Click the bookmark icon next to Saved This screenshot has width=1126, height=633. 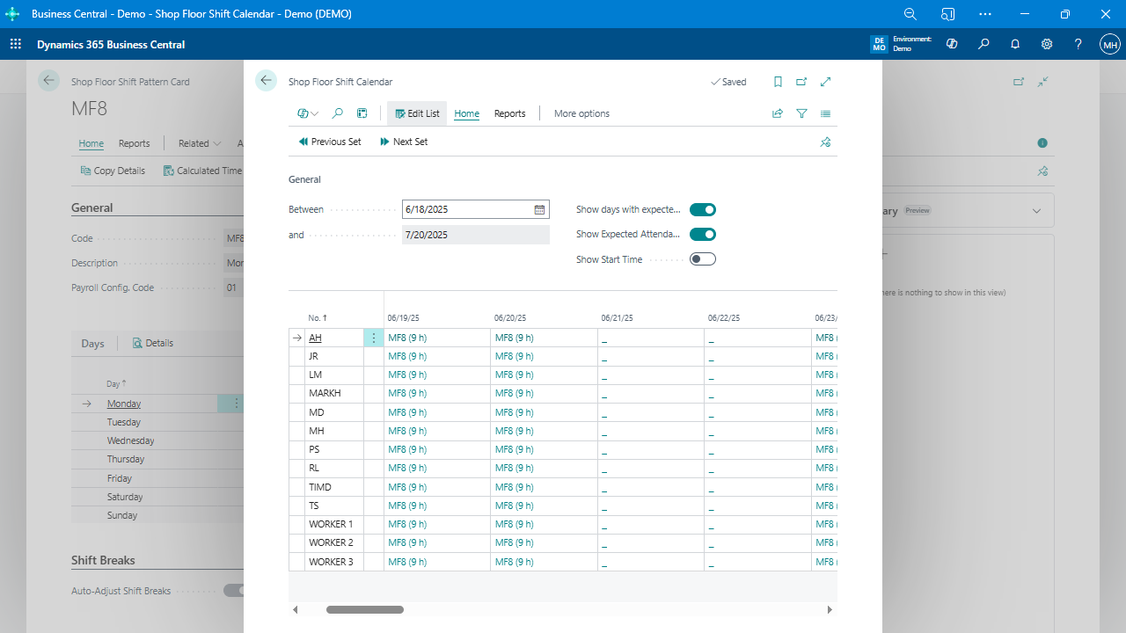[x=778, y=82]
